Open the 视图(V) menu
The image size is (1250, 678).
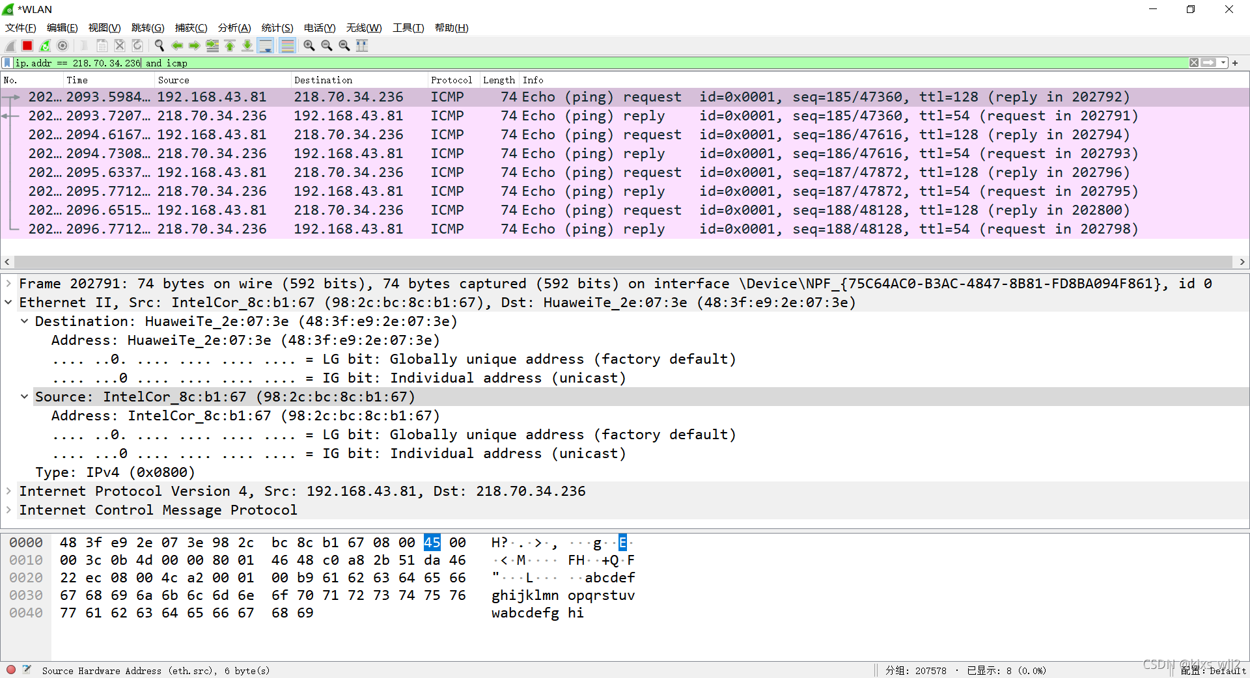tap(105, 28)
